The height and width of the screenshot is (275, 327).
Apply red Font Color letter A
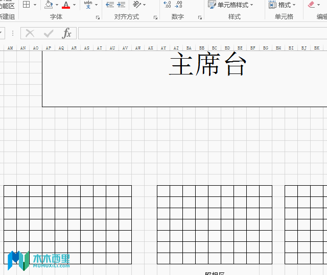66,5
